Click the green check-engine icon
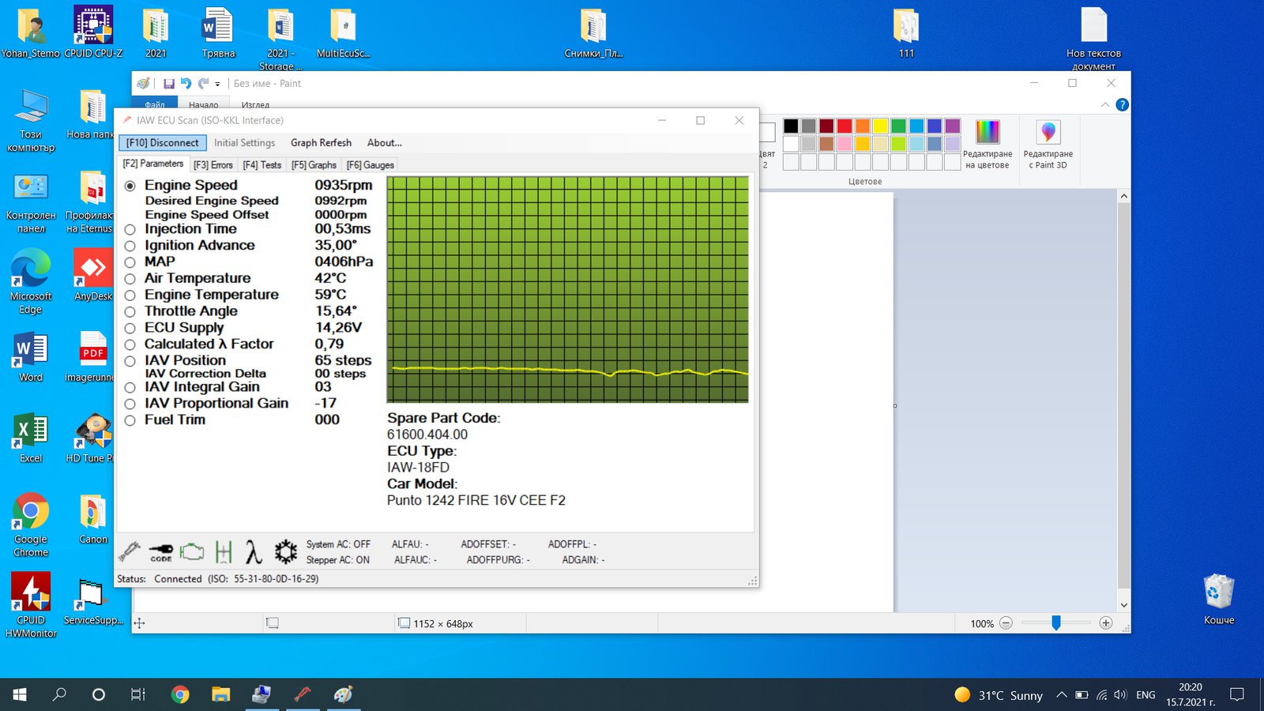 (x=191, y=551)
